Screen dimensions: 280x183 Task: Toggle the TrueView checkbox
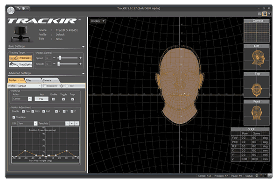[x=14, y=117]
